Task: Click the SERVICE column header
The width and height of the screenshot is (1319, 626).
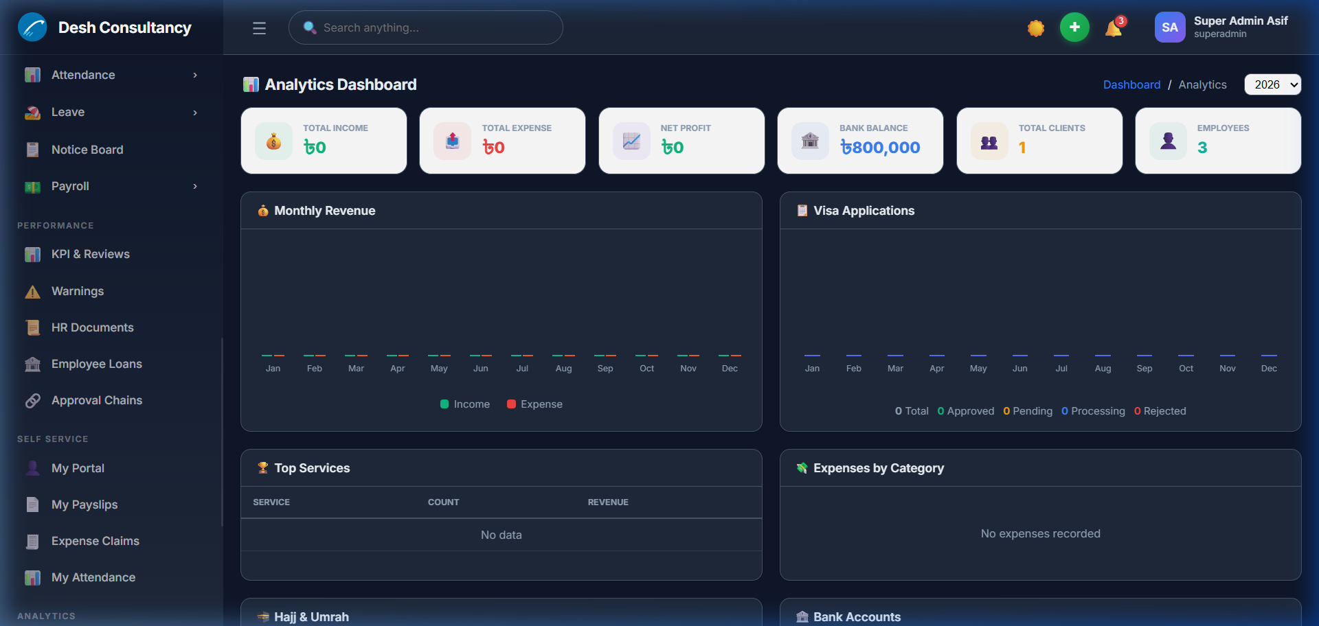Action: click(271, 502)
